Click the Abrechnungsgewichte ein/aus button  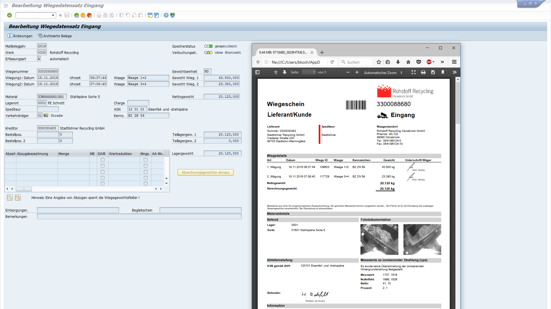pos(205,172)
